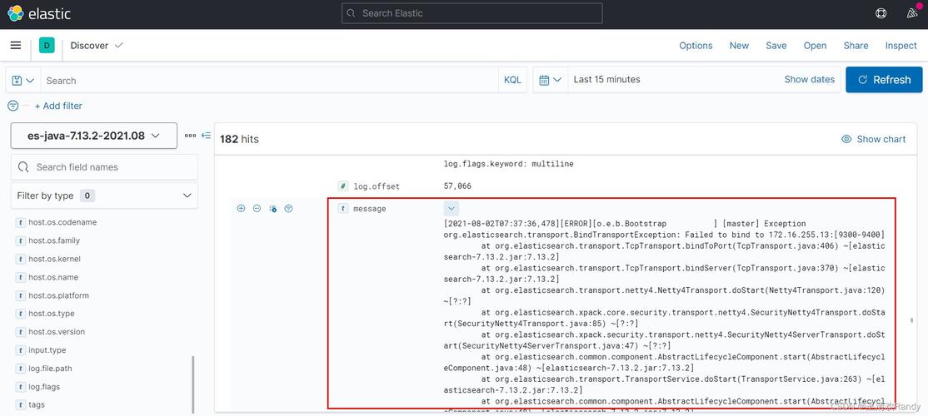Click the 182 hits count

[x=239, y=140]
